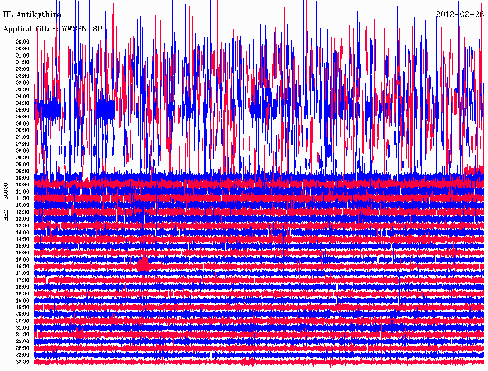This screenshot has height=371, width=488.
Task: Select the 02:00 time label
Action: tap(22, 69)
